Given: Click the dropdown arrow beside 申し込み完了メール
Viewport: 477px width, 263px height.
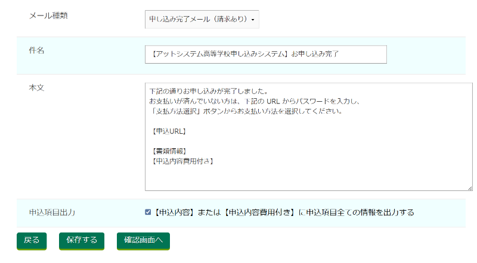Looking at the screenshot, I should [253, 20].
